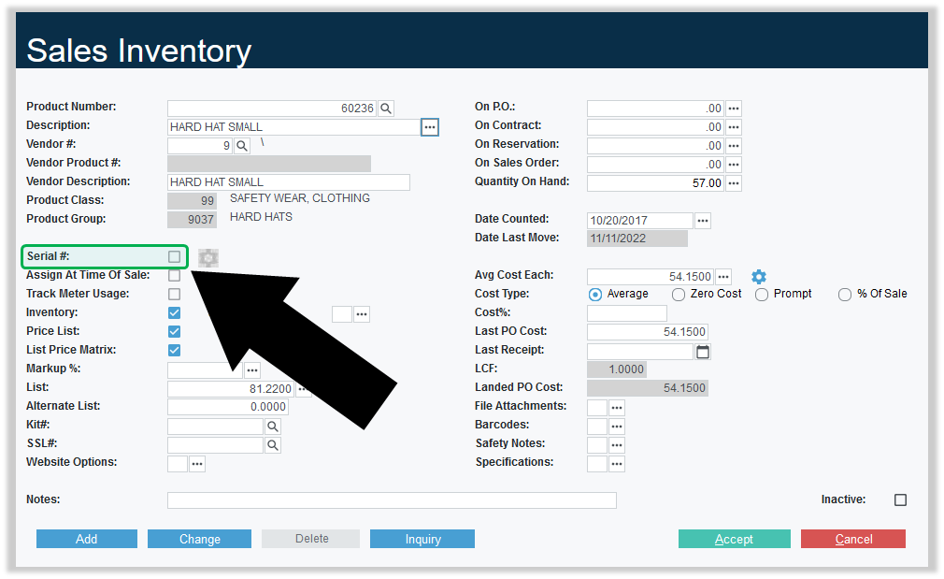Click the Product Class value 99
The width and height of the screenshot is (944, 579).
192,200
